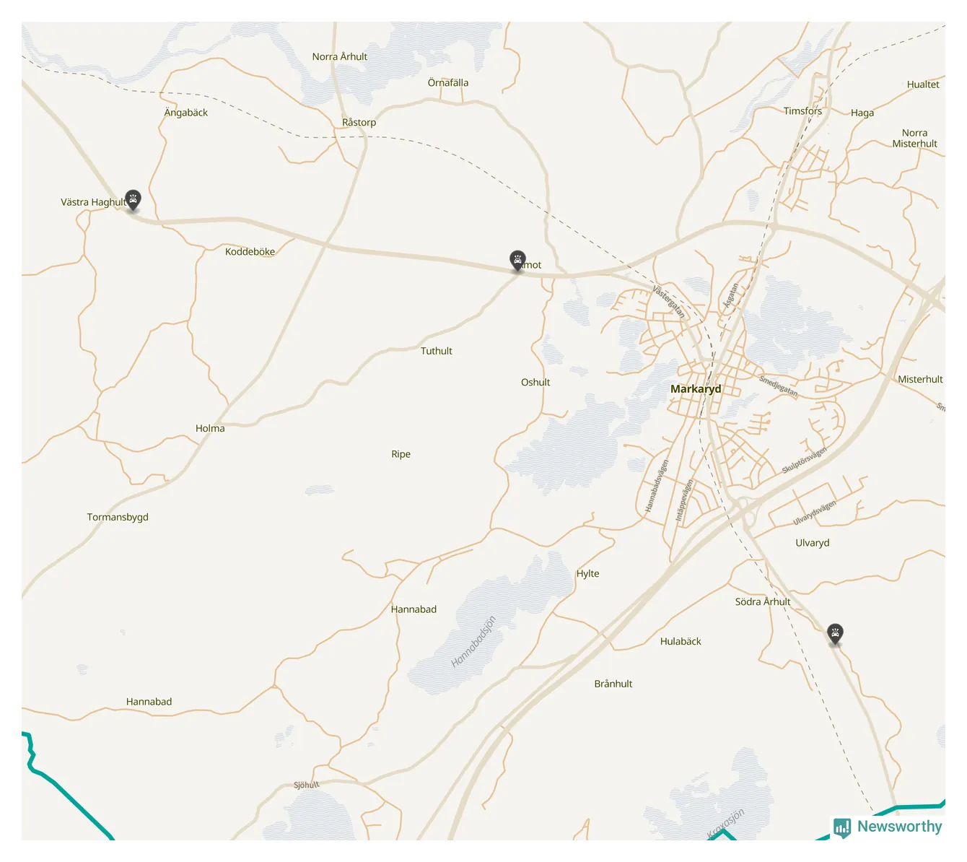
Task: Select the Norra Århult label
Action: (340, 56)
